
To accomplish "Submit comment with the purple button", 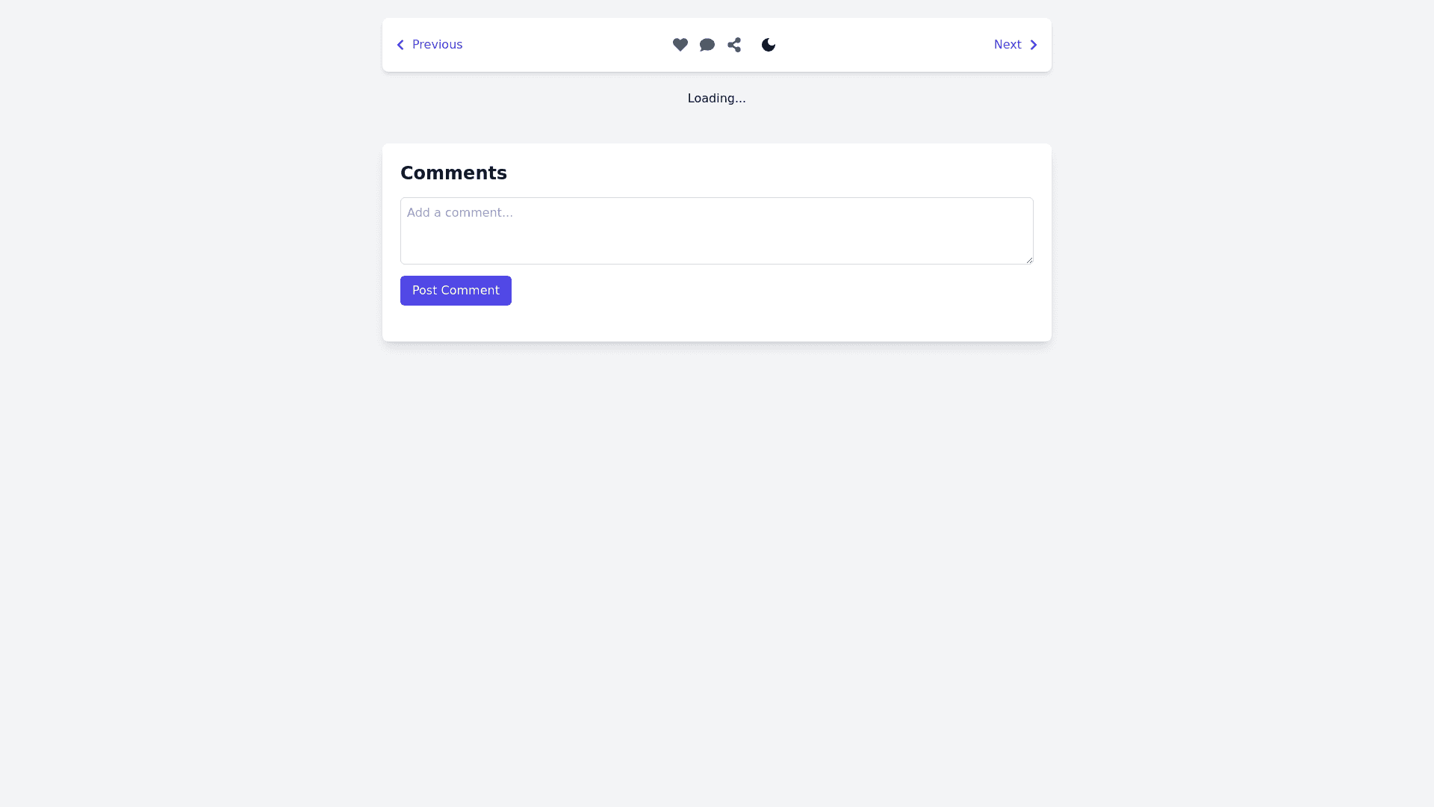I will (456, 291).
